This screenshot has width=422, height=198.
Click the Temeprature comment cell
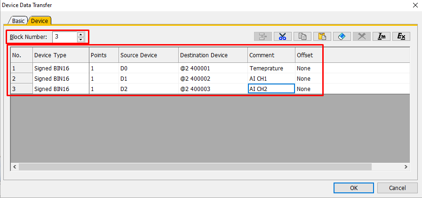click(x=271, y=69)
